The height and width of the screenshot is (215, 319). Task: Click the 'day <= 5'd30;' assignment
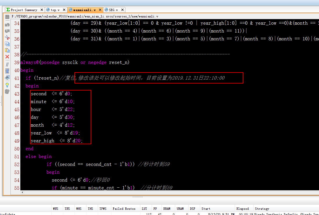[53, 117]
